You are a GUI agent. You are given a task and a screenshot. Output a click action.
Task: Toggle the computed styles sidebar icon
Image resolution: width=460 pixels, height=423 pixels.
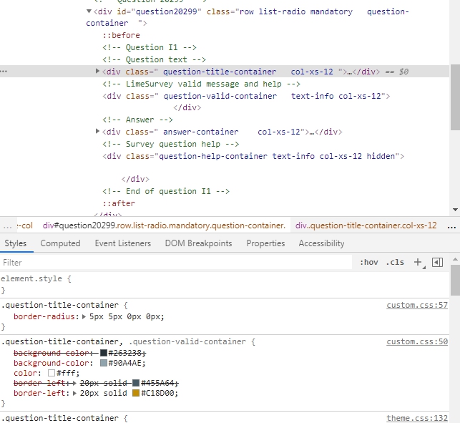coord(438,263)
